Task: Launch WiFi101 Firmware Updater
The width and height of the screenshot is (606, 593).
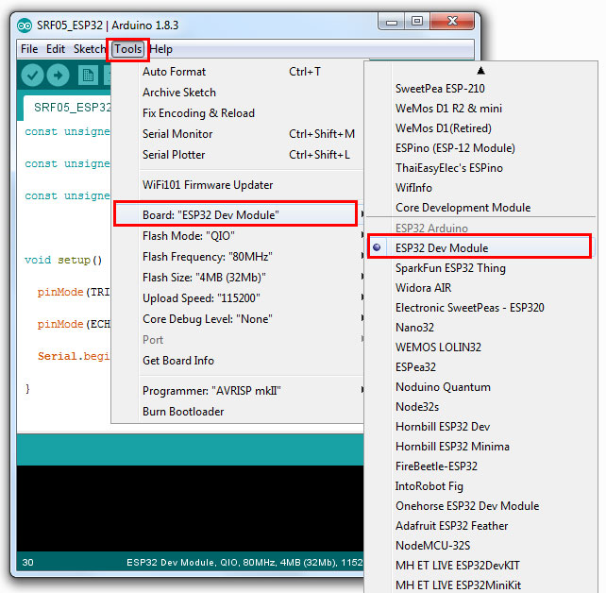Action: click(237, 185)
